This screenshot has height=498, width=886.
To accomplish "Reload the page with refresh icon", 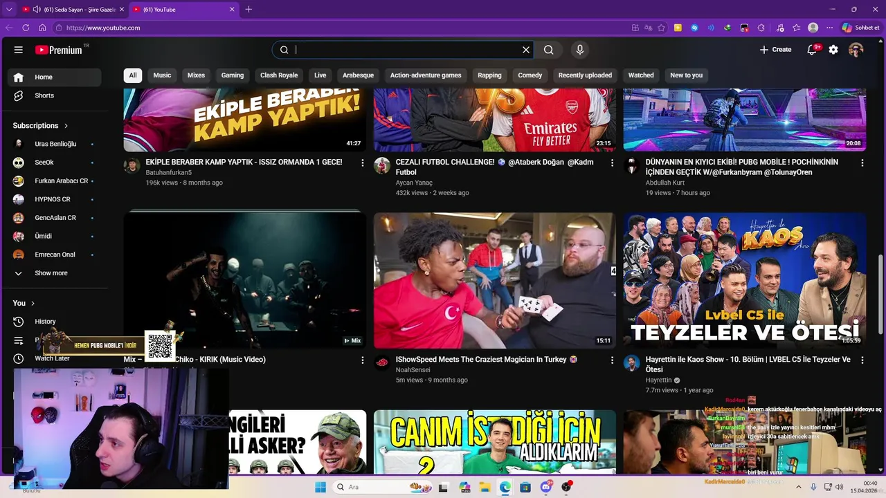I will point(26,28).
